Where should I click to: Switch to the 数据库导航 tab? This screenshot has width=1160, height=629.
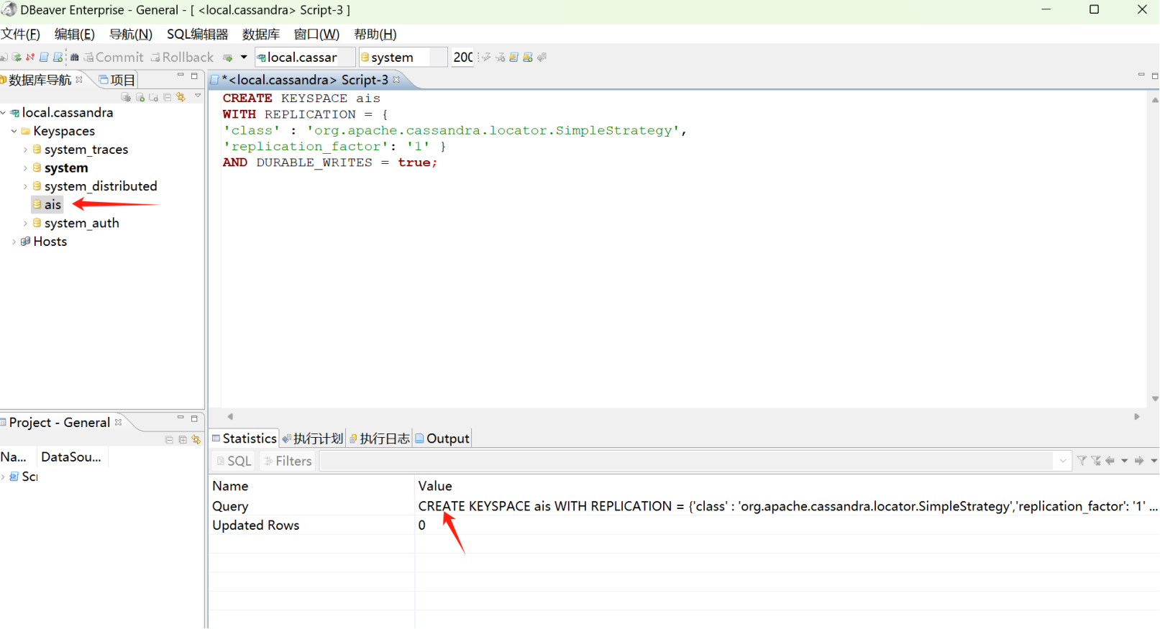point(40,80)
